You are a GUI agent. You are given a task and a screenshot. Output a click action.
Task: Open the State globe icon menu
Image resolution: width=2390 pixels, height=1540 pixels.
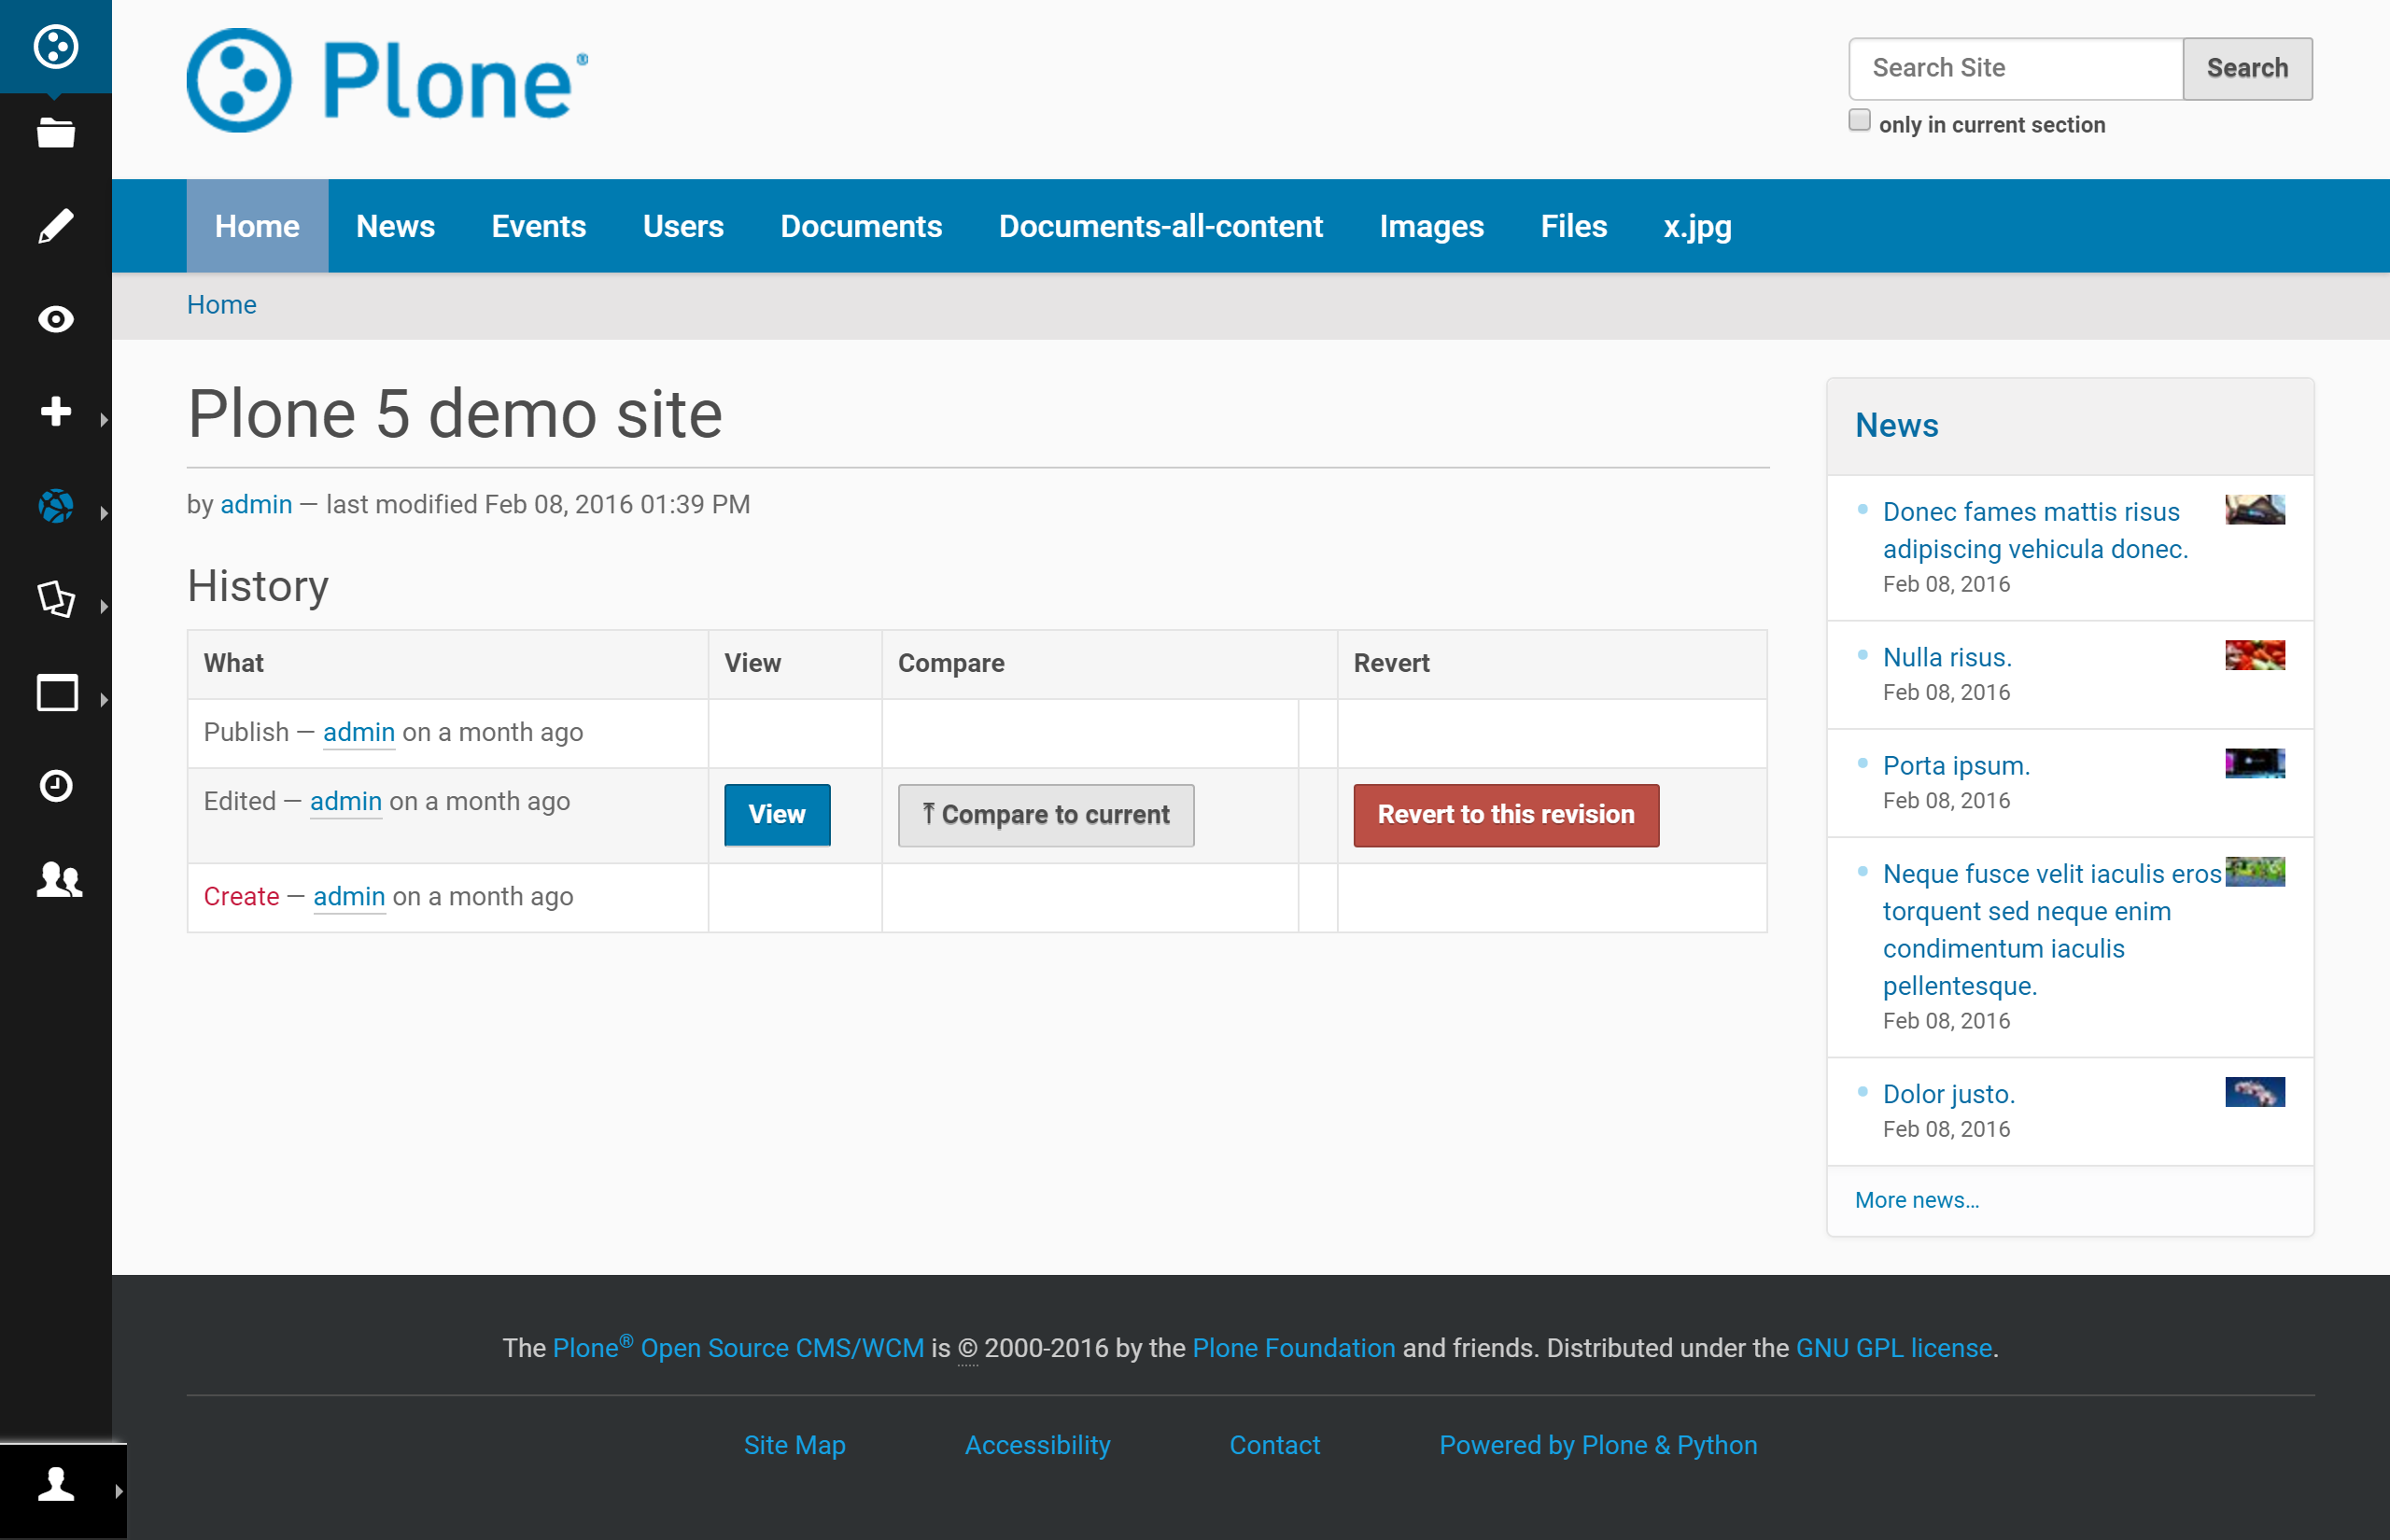(56, 506)
